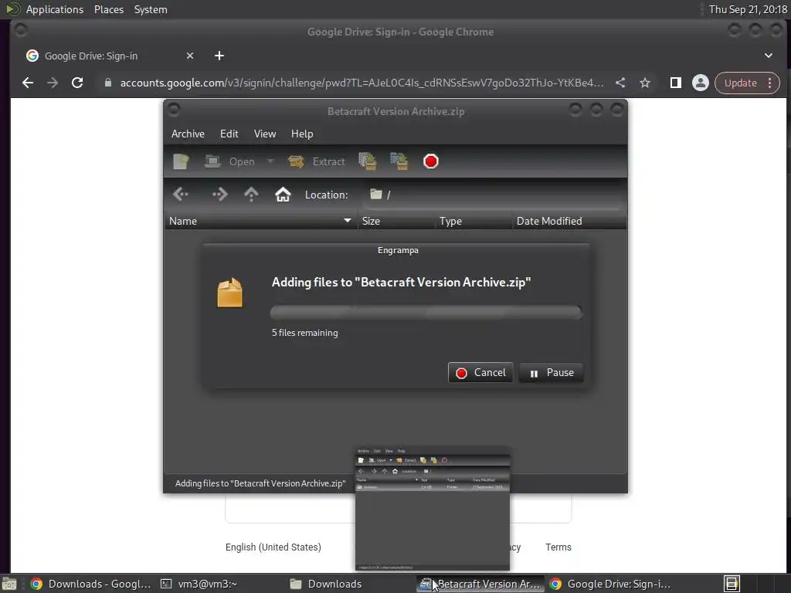
Task: Click the Terms link on sign-in page
Action: tap(558, 547)
